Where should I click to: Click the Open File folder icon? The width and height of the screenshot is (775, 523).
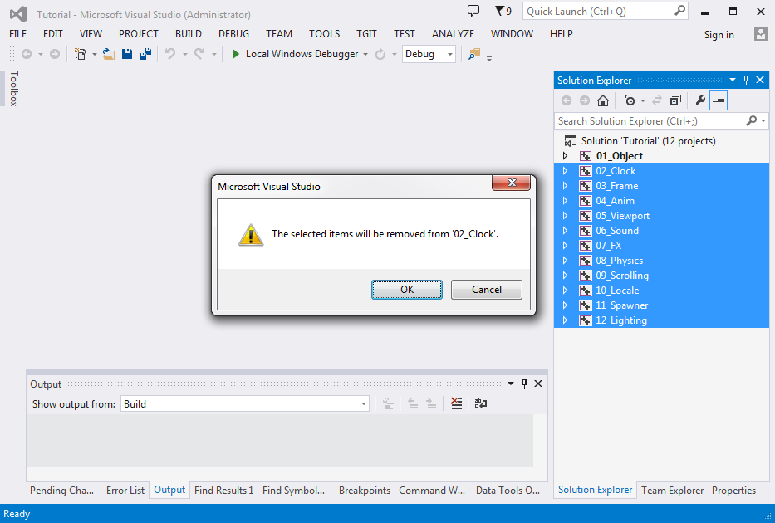[x=108, y=54]
